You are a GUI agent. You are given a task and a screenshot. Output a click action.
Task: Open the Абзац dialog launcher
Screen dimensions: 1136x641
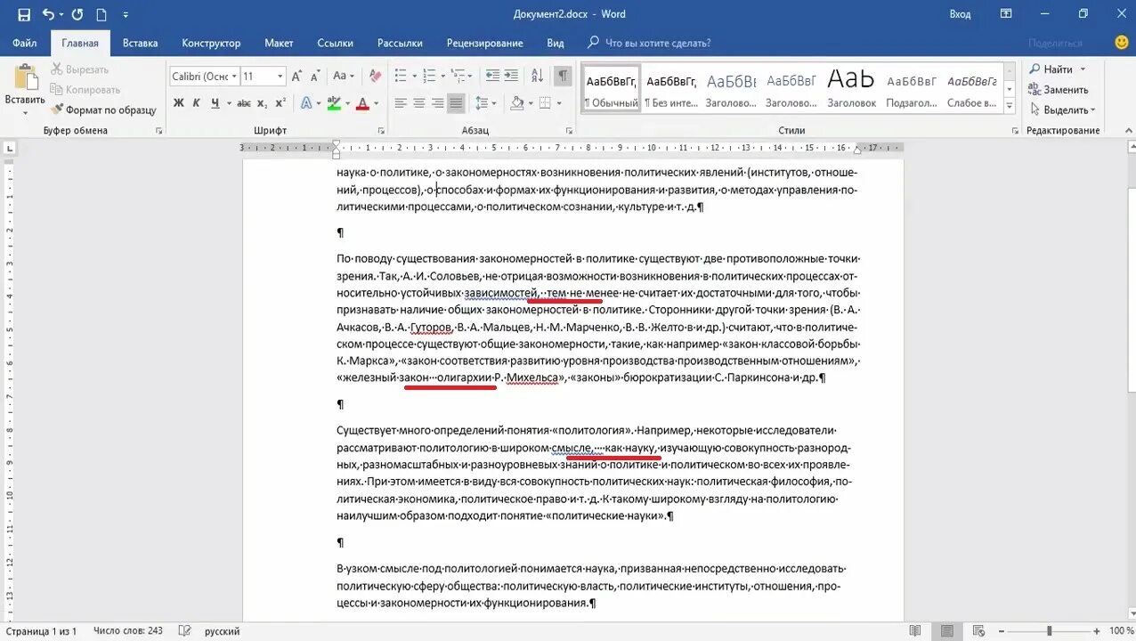570,131
